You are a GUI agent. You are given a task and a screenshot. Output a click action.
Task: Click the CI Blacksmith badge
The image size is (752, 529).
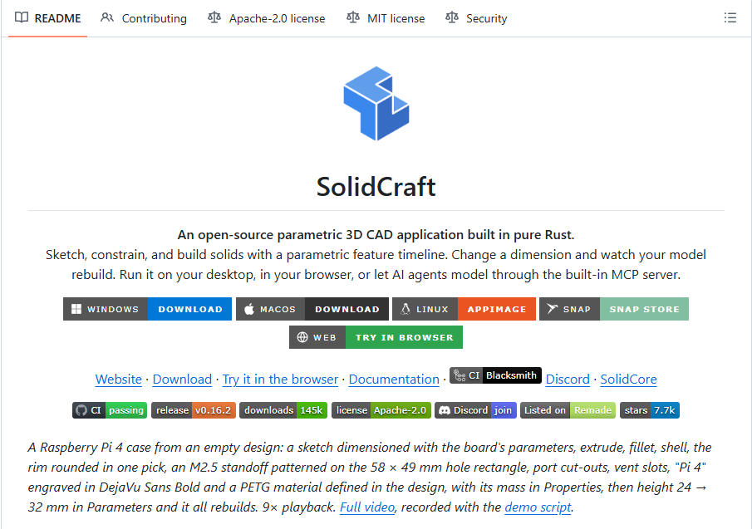(495, 375)
